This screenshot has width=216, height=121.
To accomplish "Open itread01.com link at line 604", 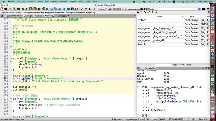I will coord(48,41).
